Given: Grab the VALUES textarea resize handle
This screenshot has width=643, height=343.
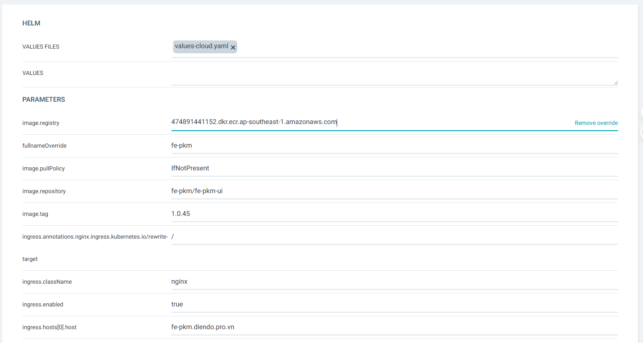Looking at the screenshot, I should pos(616,83).
